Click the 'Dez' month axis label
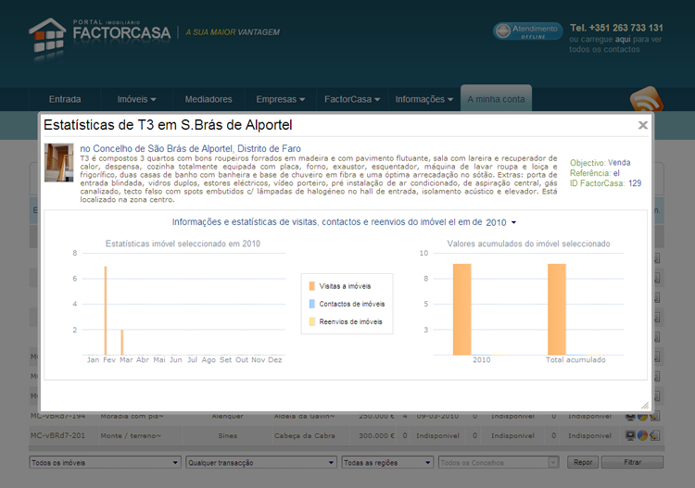This screenshot has width=695, height=488. click(x=275, y=359)
